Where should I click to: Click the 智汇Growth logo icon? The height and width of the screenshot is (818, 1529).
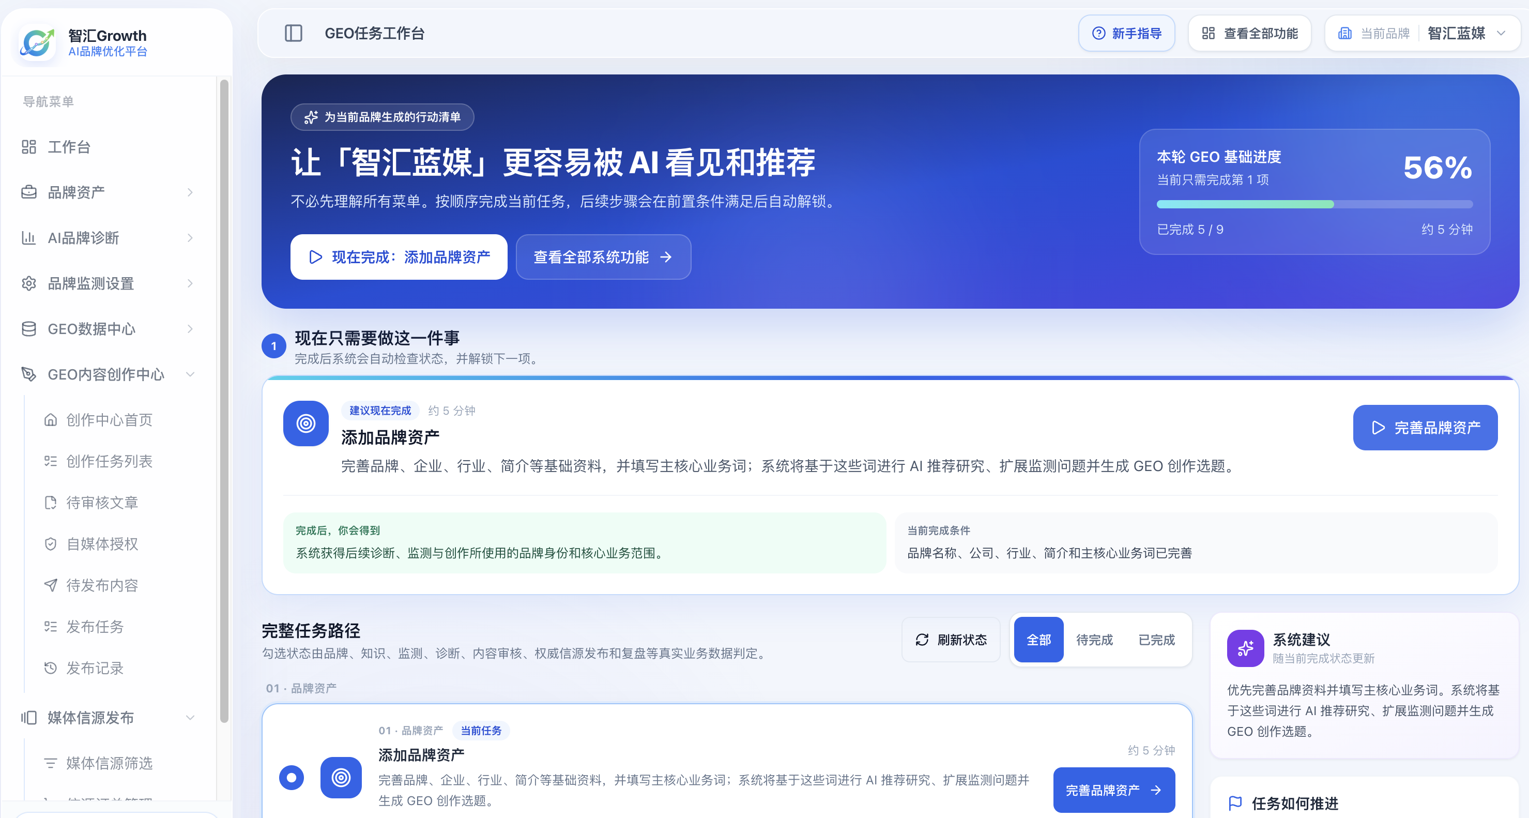[x=37, y=43]
